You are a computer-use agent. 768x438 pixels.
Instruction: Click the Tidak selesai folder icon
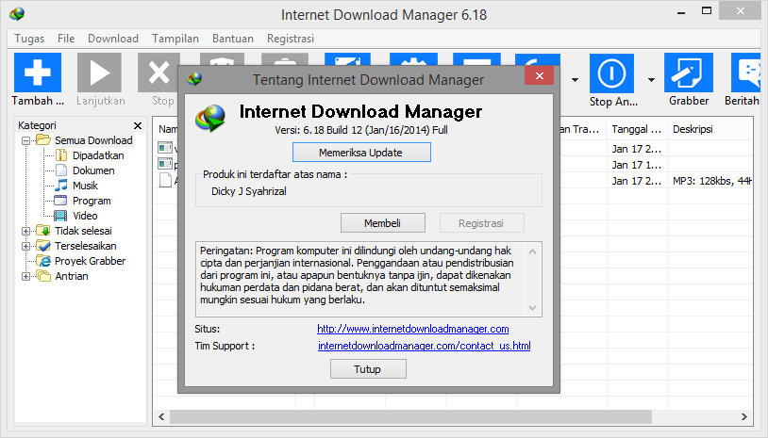[x=43, y=231]
